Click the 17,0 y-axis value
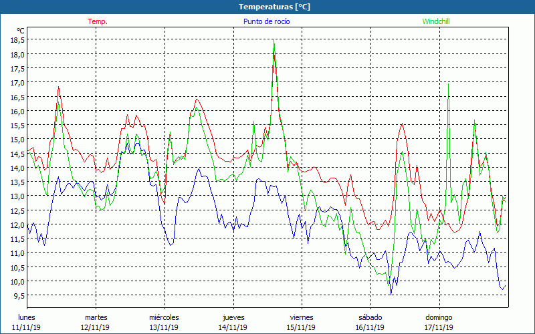Screen dimensions: 535x334 click(x=18, y=82)
